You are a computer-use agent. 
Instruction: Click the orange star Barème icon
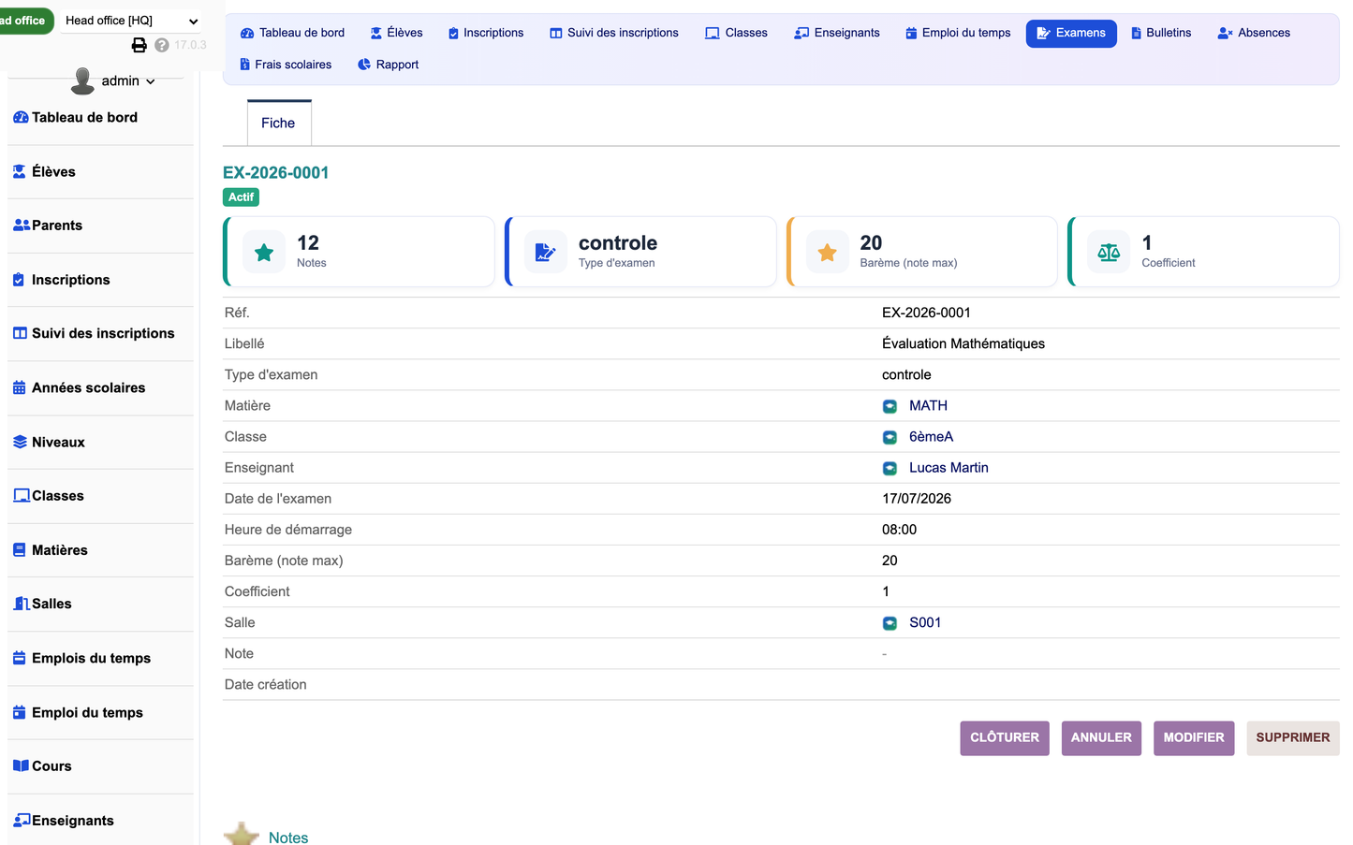pyautogui.click(x=828, y=252)
